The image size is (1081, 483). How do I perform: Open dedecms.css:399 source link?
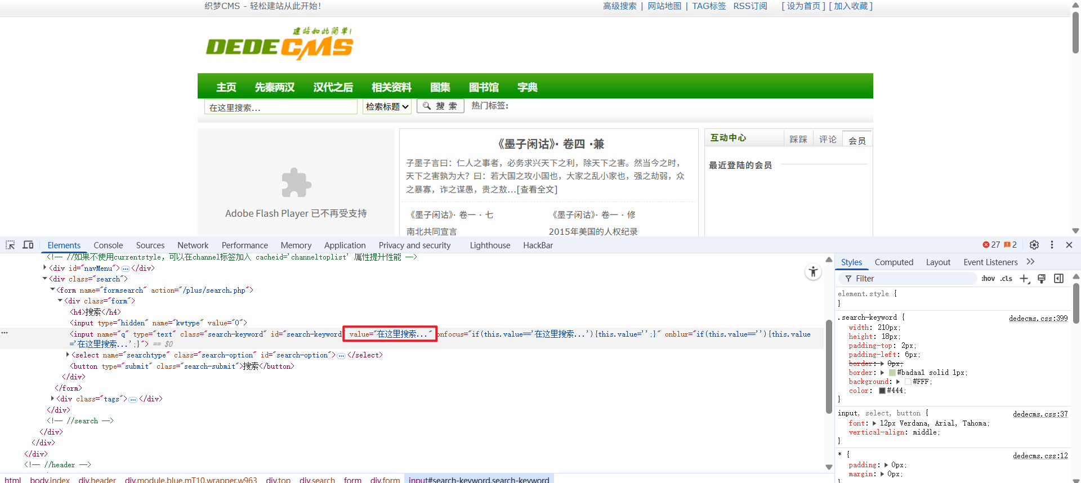(x=1038, y=319)
